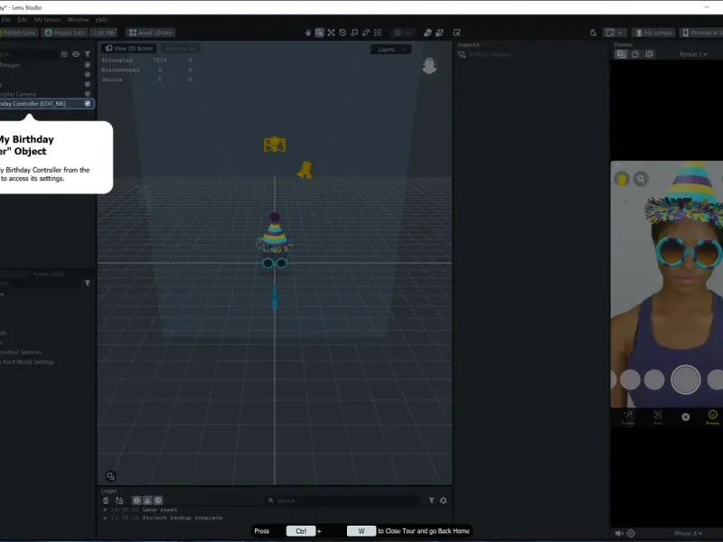Open the Edit menu
Viewport: 723px width, 542px height.
tap(23, 20)
